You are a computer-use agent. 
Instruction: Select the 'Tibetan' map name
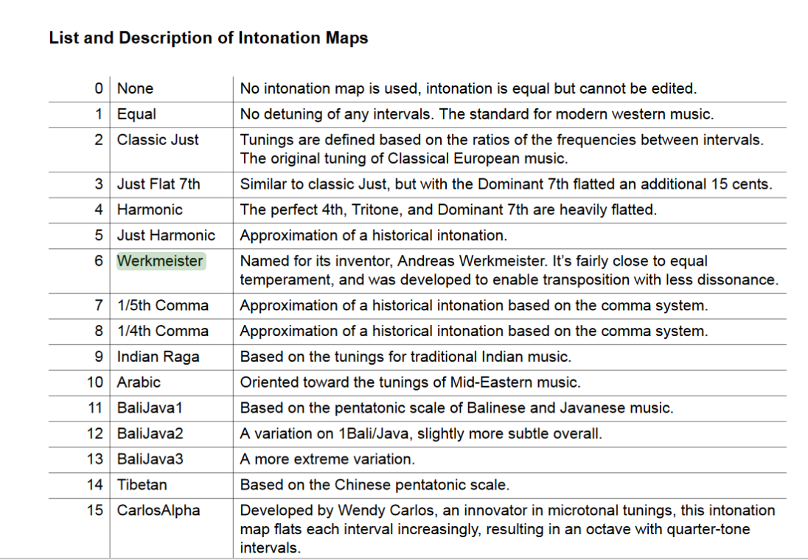[142, 485]
